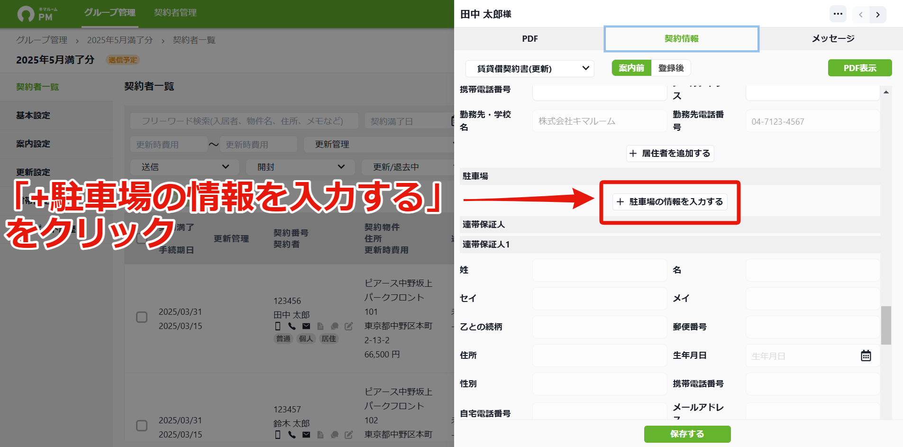The height and width of the screenshot is (447, 903).
Task: Click telephone handset icon in 田中 太郎 row
Action: pos(292,326)
